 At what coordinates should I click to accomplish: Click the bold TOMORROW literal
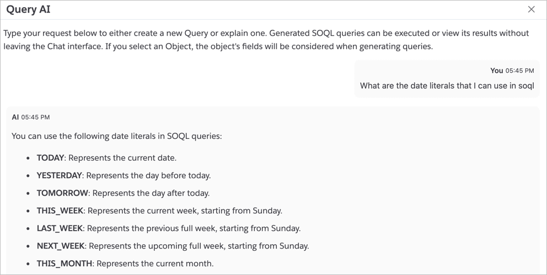pyautogui.click(x=62, y=193)
